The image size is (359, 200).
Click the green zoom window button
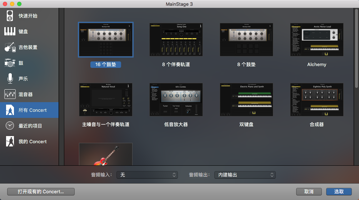19,4
